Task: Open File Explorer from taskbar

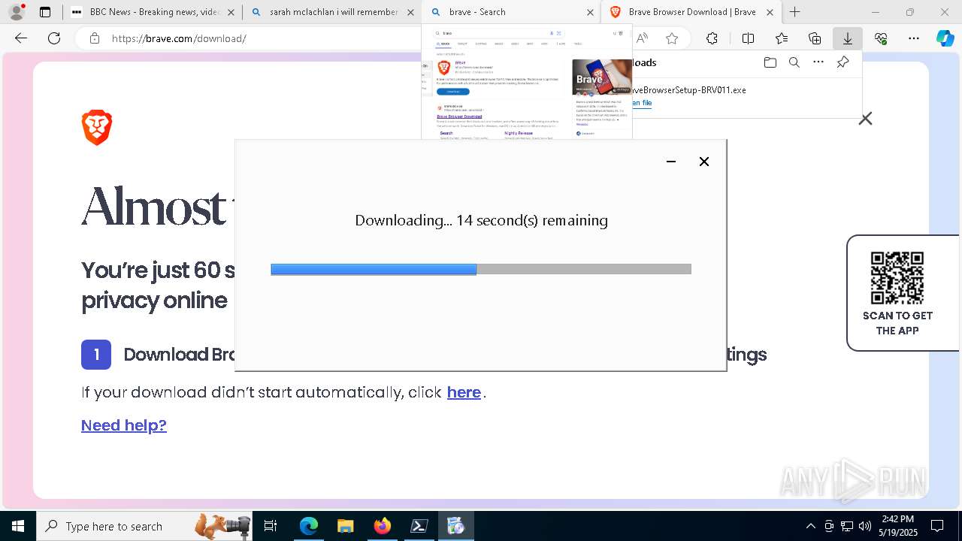Action: coord(345,526)
